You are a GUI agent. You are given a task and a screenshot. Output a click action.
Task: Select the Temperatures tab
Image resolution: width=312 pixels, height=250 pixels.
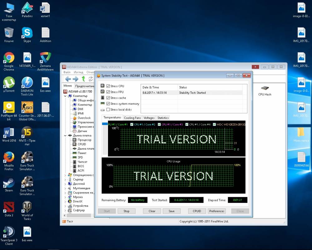(112, 117)
